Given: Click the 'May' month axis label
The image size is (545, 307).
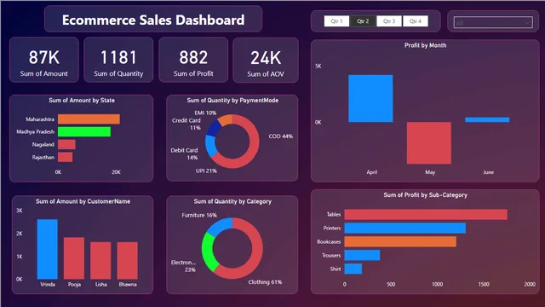Looking at the screenshot, I should [430, 172].
